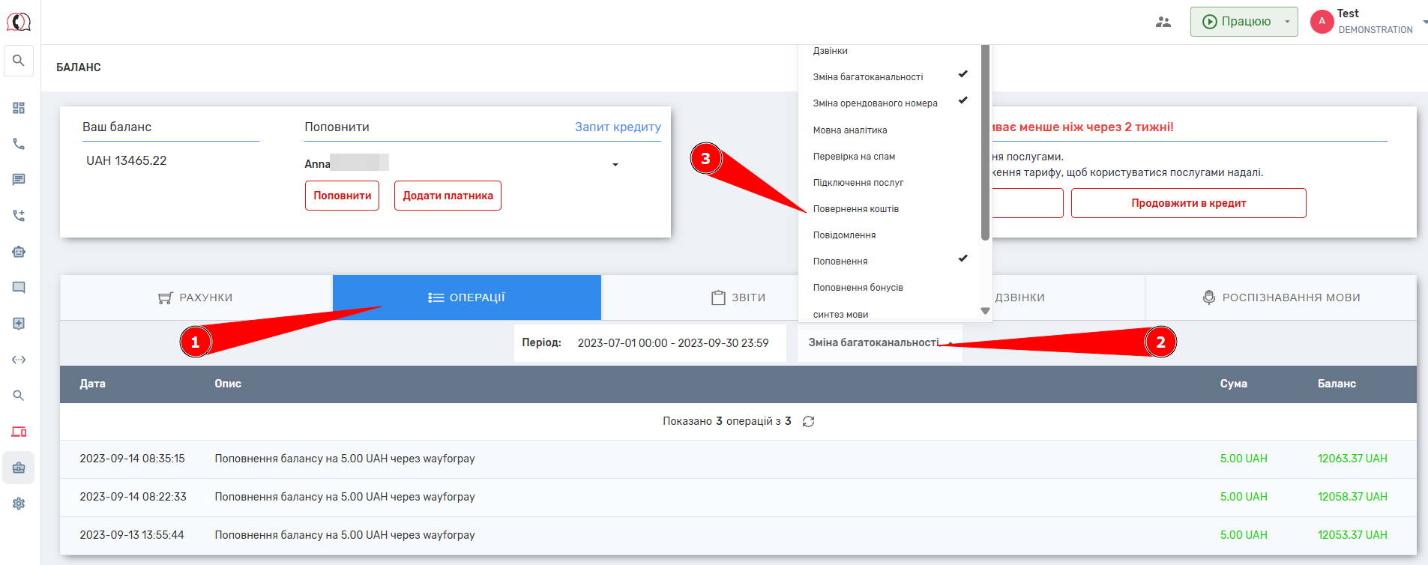Image resolution: width=1428 pixels, height=565 pixels.
Task: Click the period date range field
Action: click(672, 342)
